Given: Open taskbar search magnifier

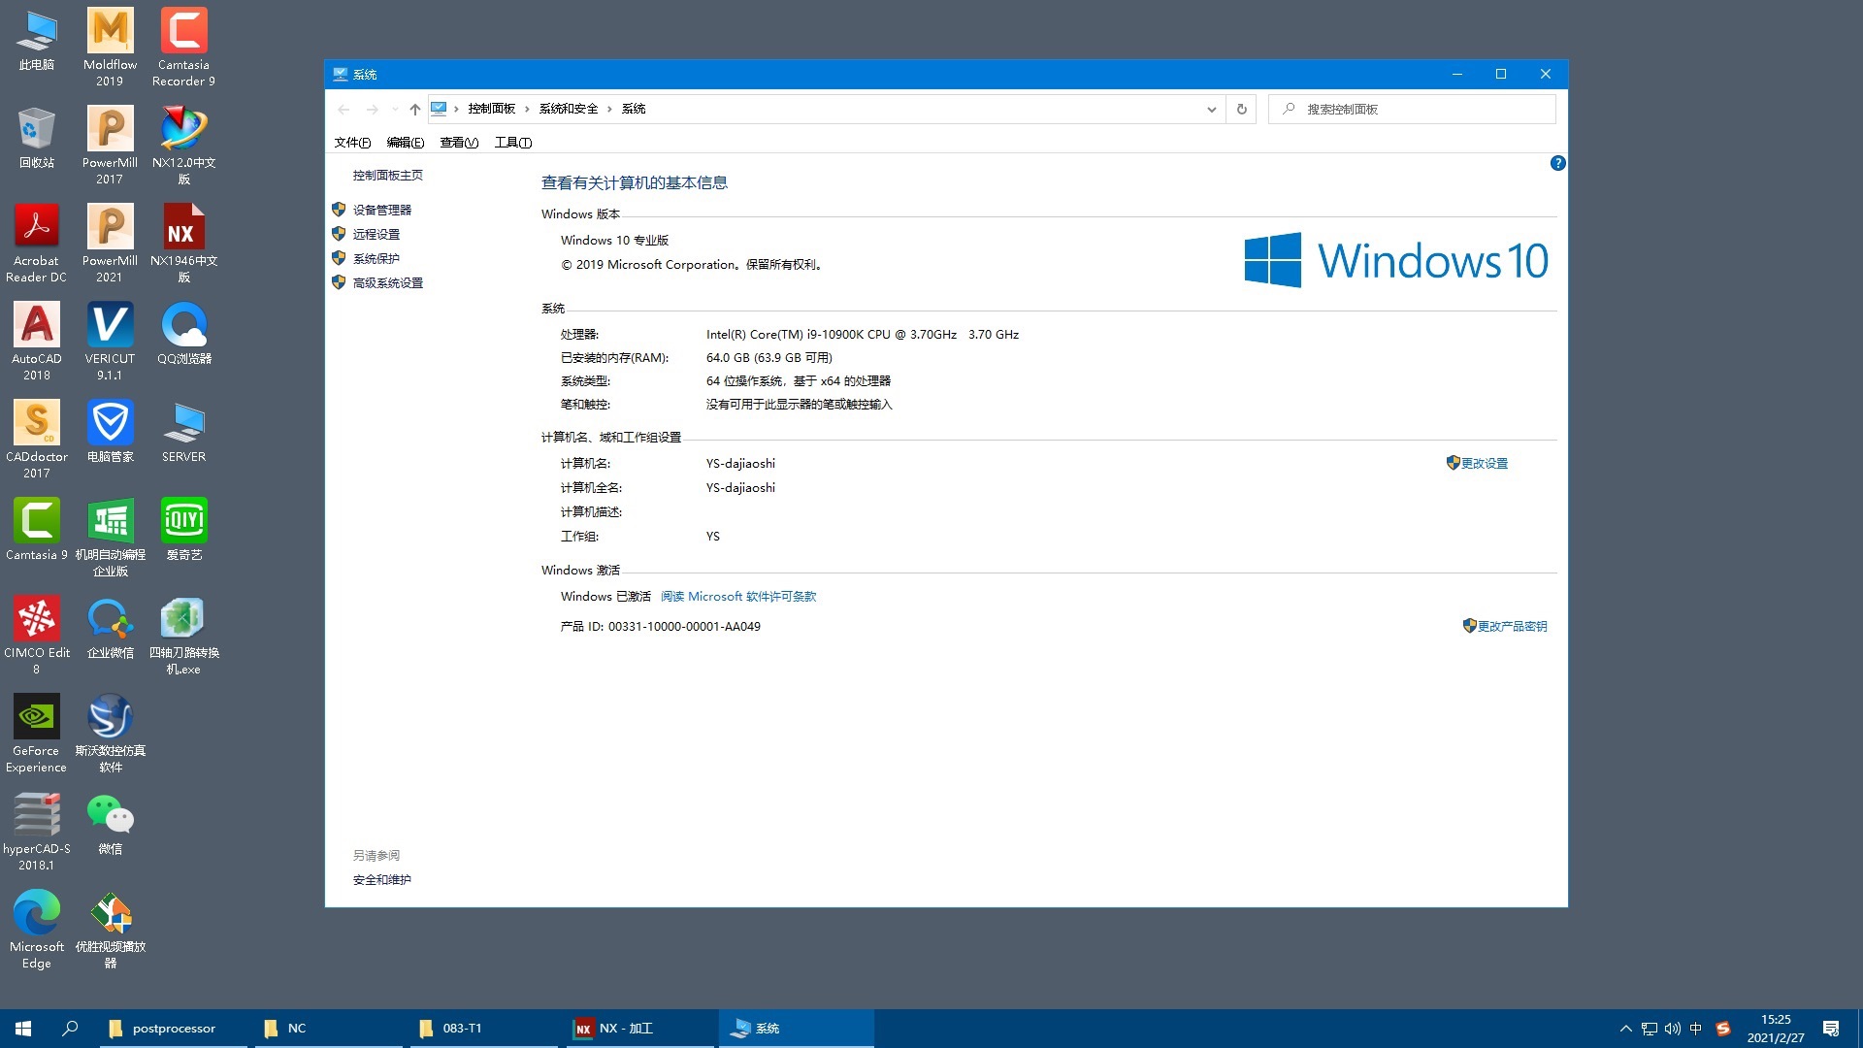Looking at the screenshot, I should [70, 1029].
